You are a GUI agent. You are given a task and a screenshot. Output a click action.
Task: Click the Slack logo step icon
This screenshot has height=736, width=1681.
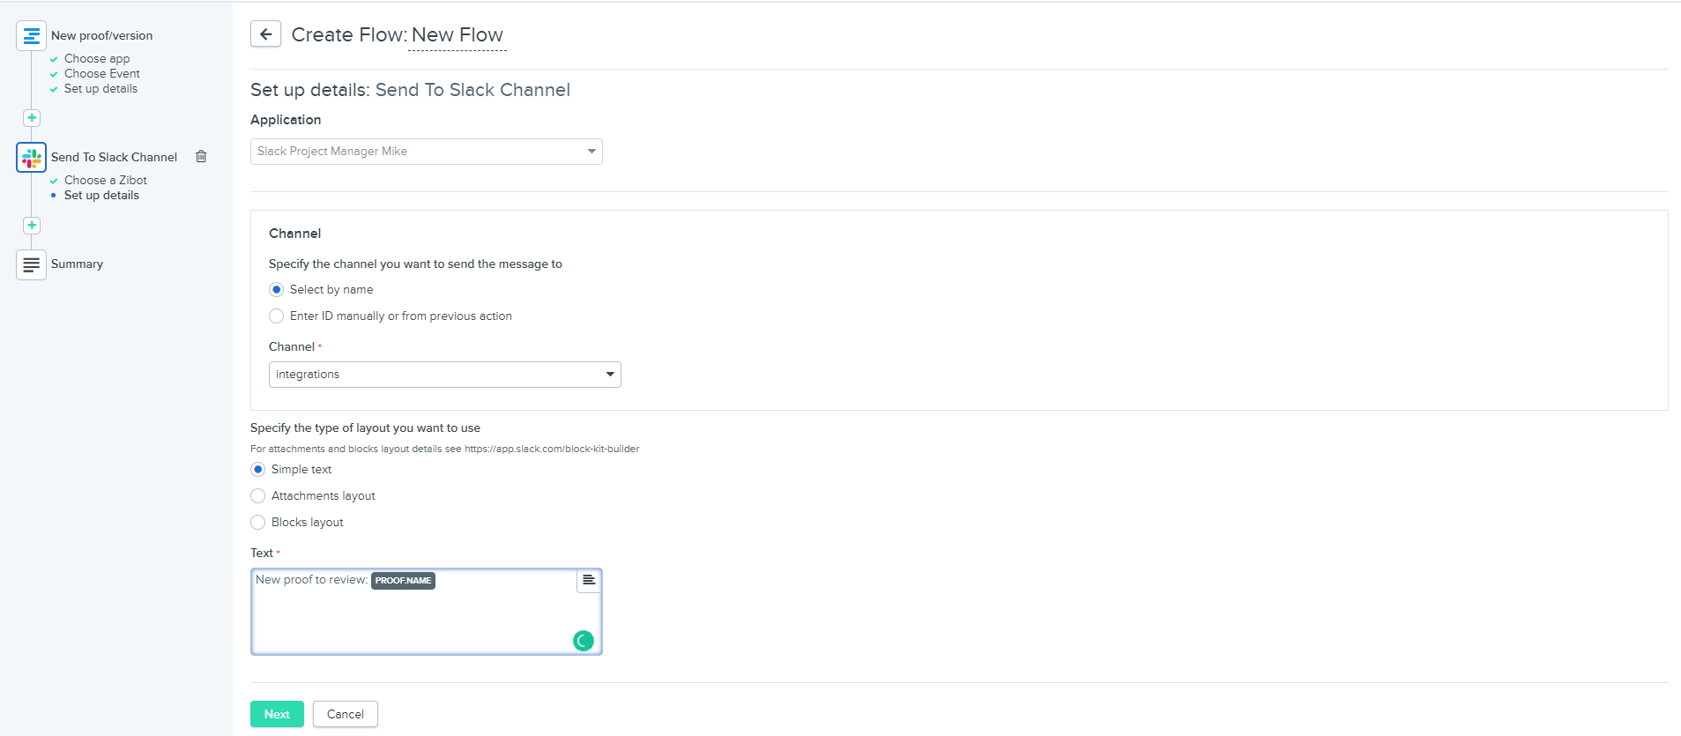[x=31, y=158]
